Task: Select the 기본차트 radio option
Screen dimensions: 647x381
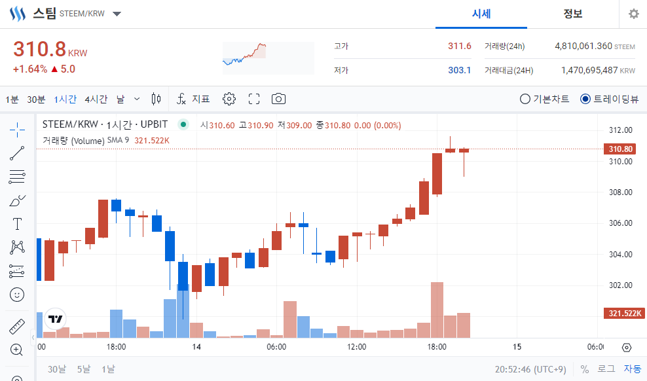Action: point(544,99)
